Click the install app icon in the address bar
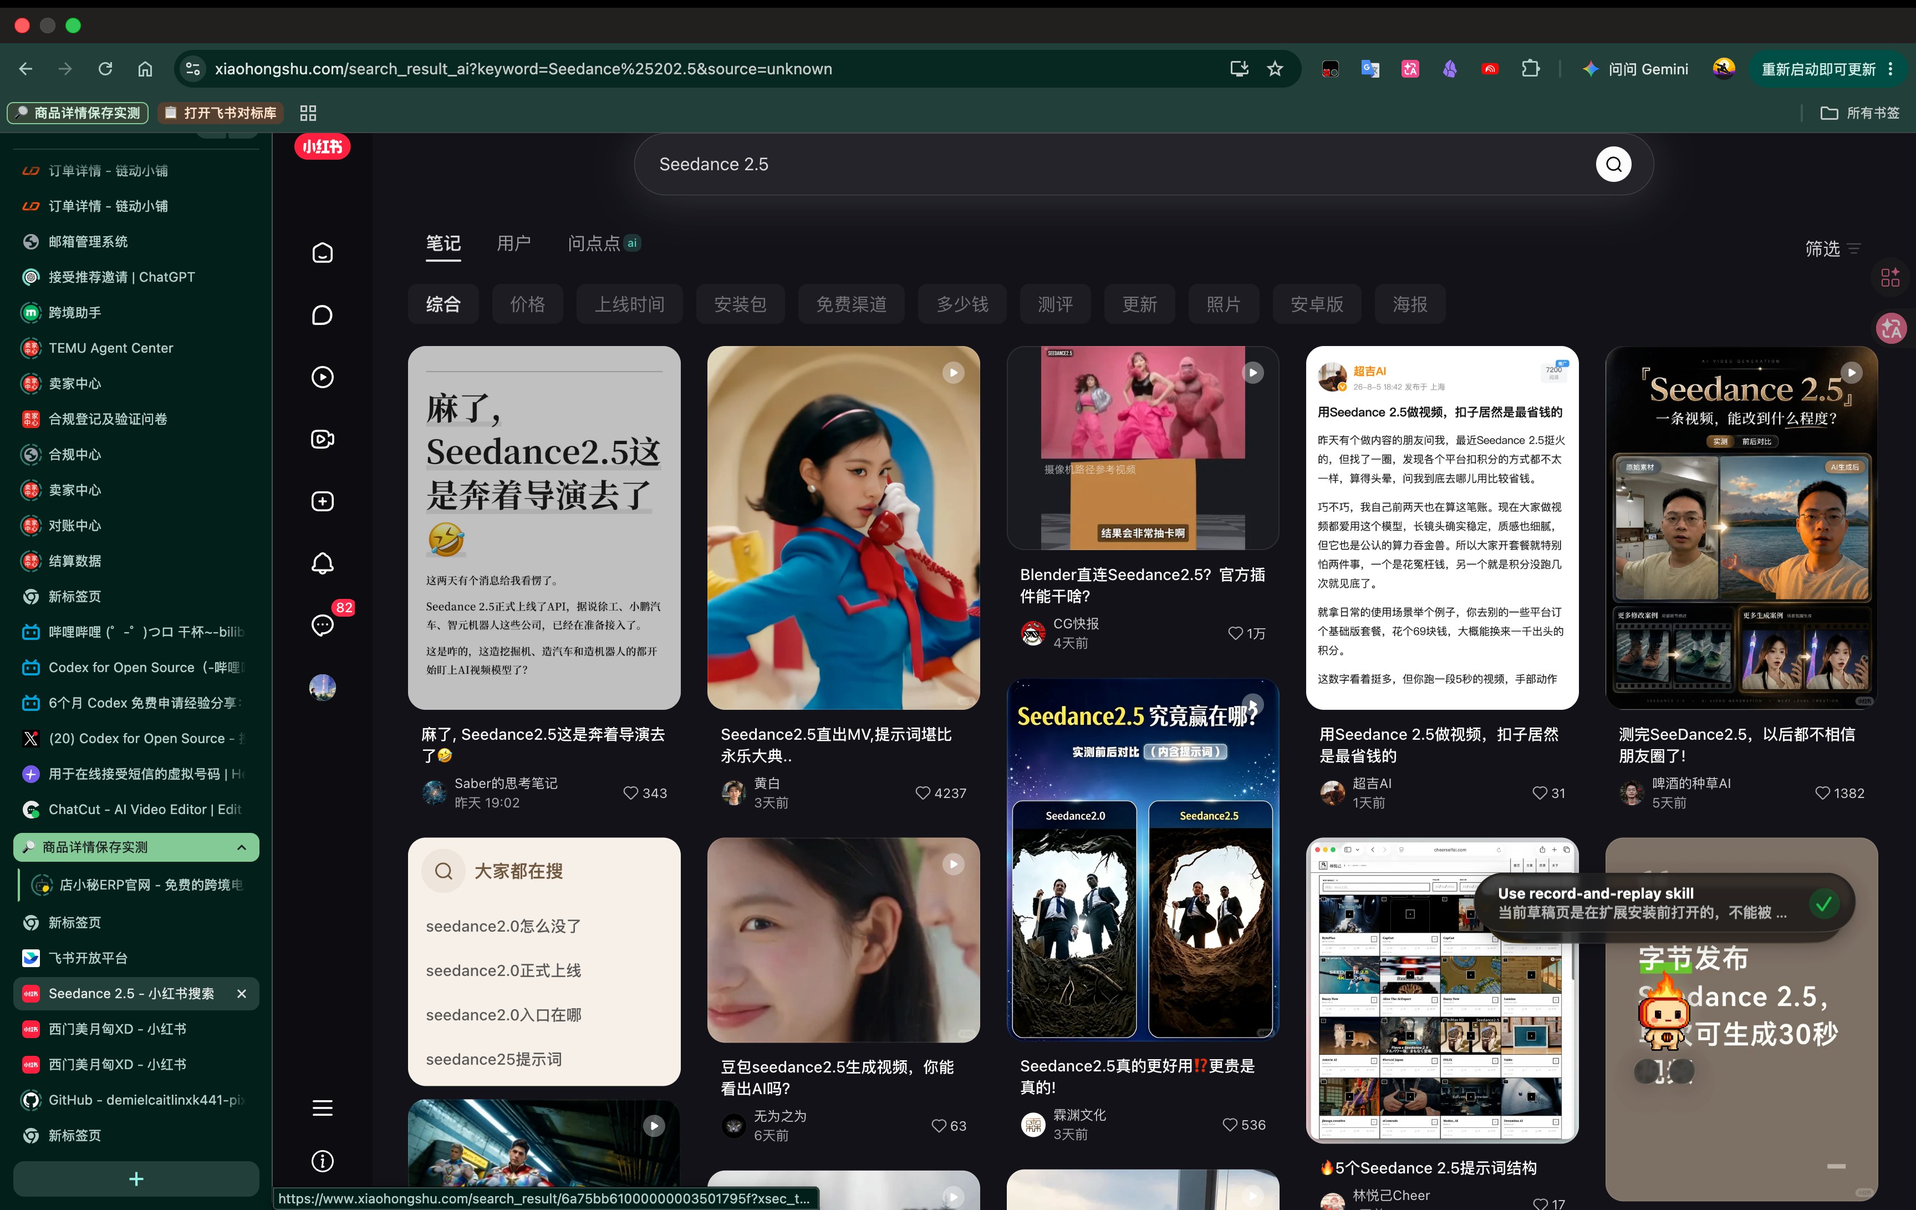1916x1210 pixels. [1239, 69]
